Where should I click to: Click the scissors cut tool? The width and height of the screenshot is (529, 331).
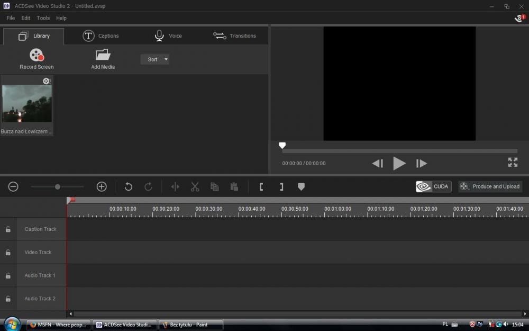coord(195,186)
